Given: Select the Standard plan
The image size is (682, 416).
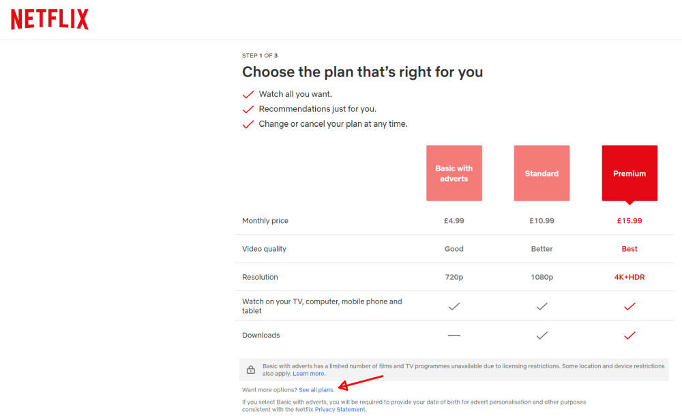Looking at the screenshot, I should (x=541, y=173).
